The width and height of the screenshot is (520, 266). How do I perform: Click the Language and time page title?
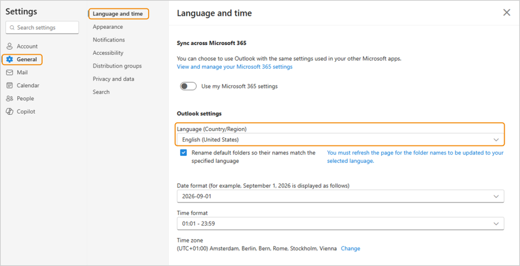coord(214,13)
